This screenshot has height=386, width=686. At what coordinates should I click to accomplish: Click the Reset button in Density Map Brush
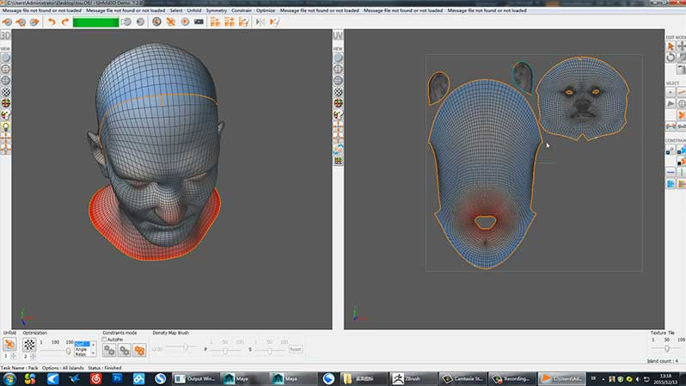coord(296,349)
